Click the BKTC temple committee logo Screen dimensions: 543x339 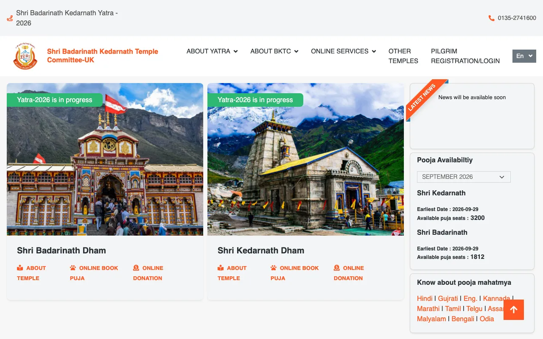25,56
